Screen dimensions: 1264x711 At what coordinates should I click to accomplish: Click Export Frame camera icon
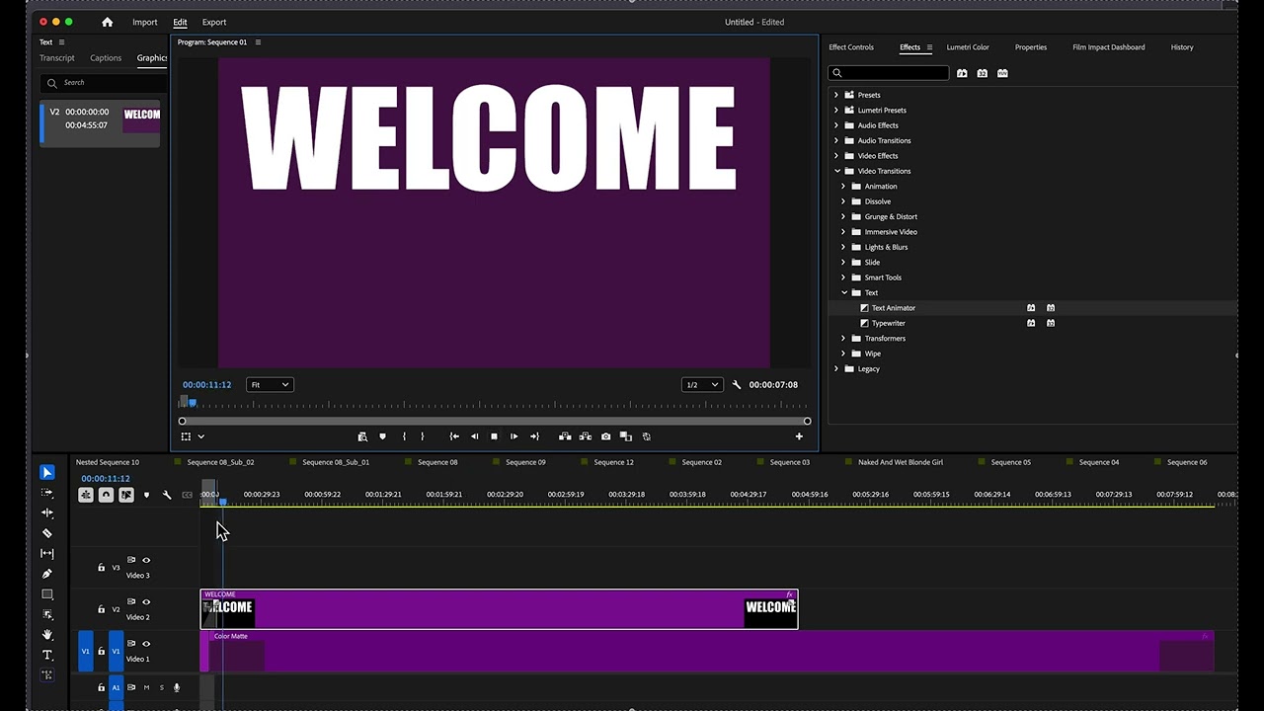tap(605, 436)
